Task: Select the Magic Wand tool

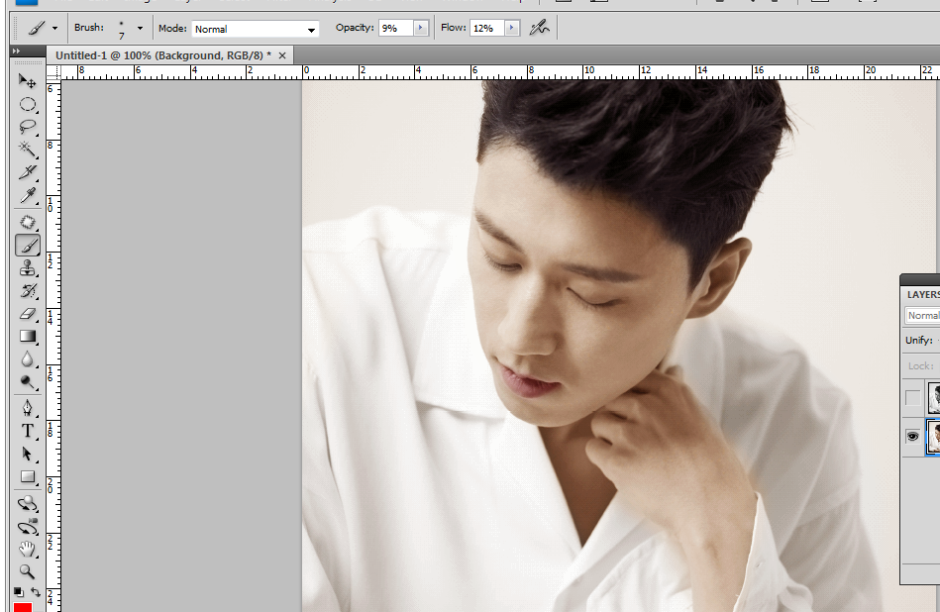Action: tap(27, 149)
